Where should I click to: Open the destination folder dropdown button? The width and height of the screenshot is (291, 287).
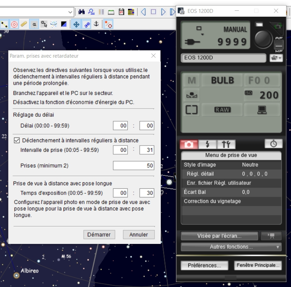(276, 58)
